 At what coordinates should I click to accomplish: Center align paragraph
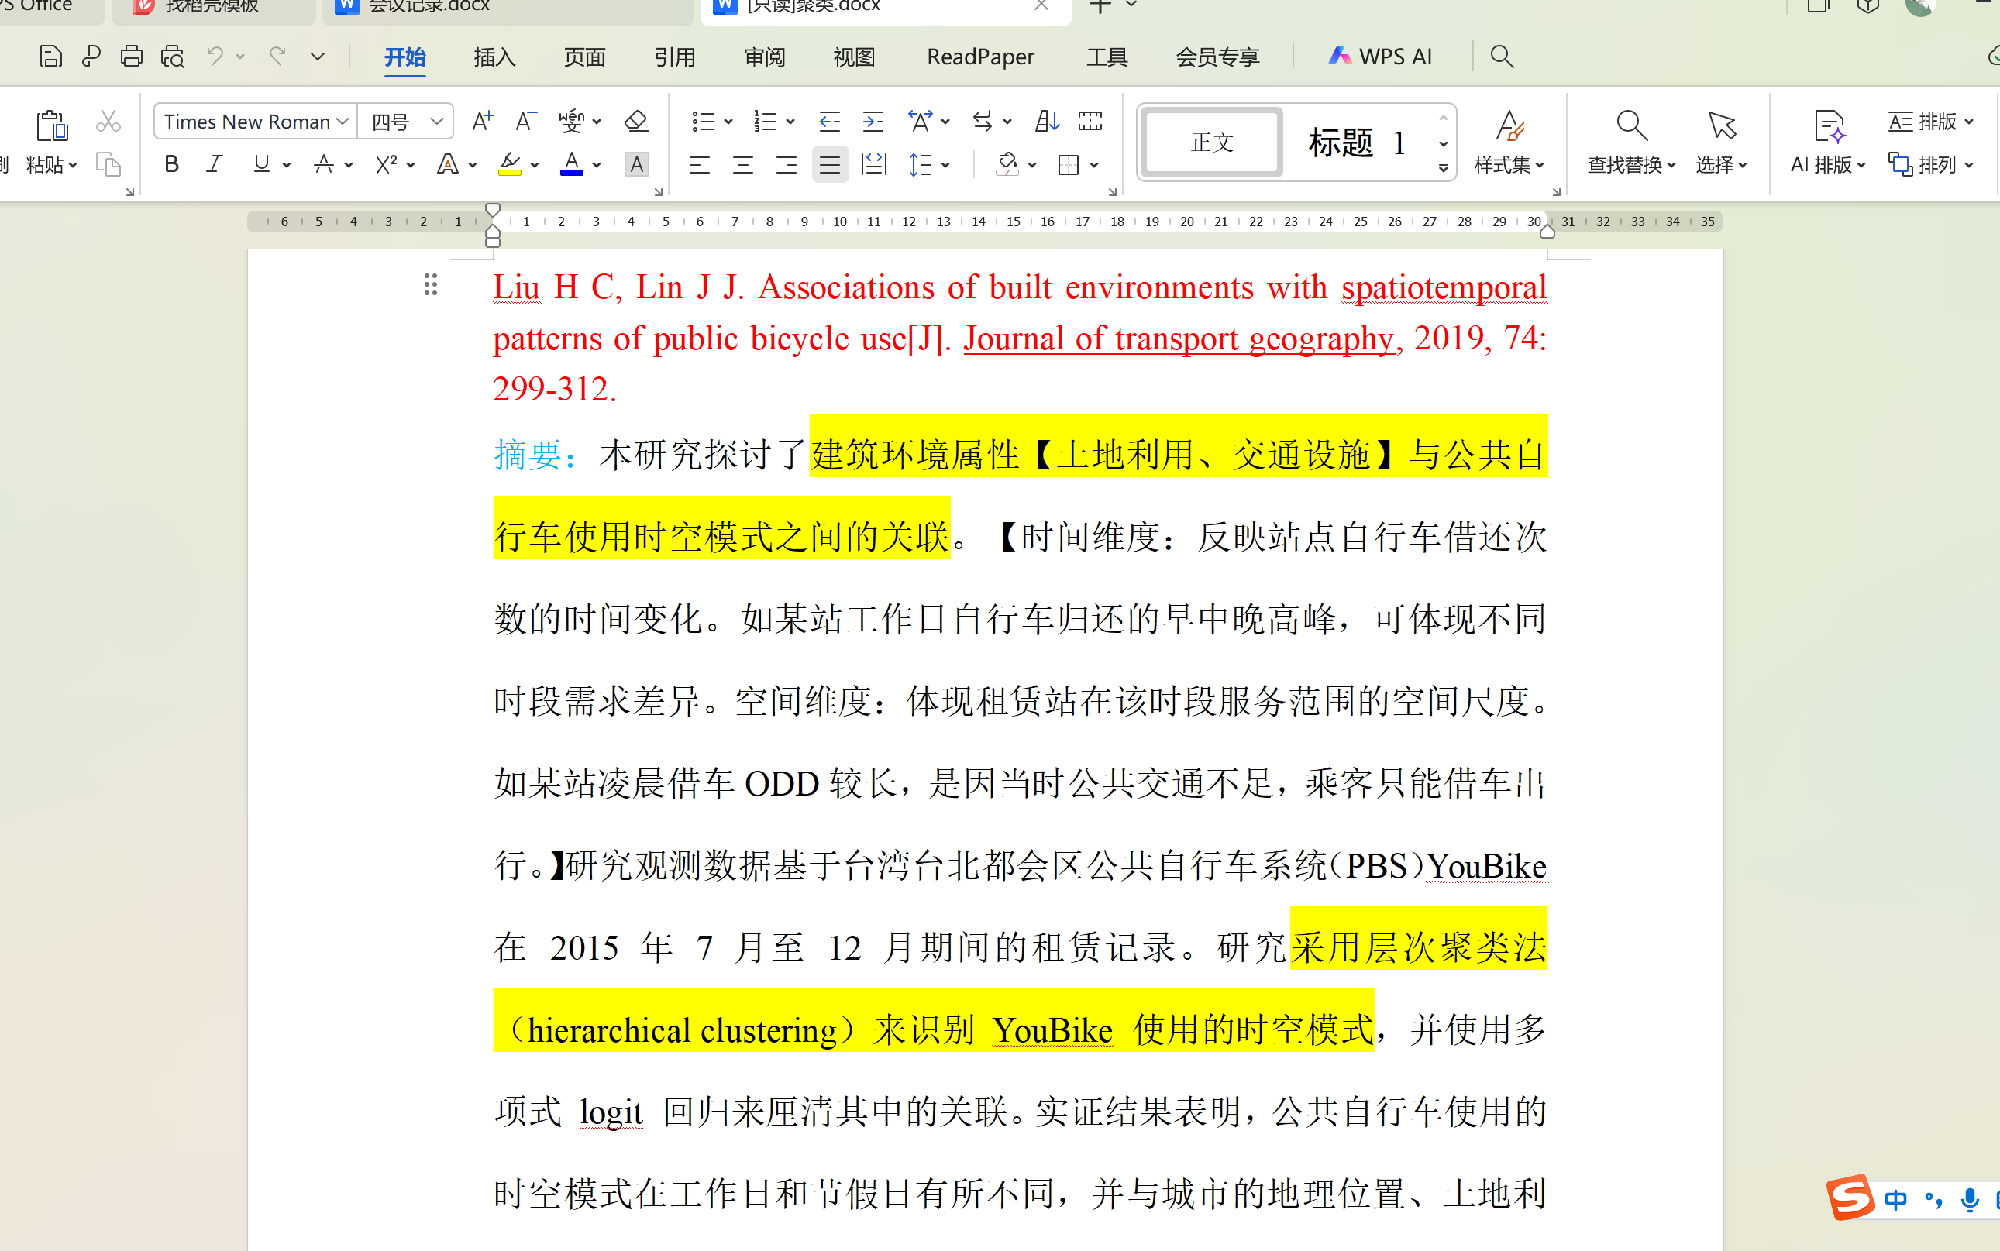pyautogui.click(x=742, y=165)
